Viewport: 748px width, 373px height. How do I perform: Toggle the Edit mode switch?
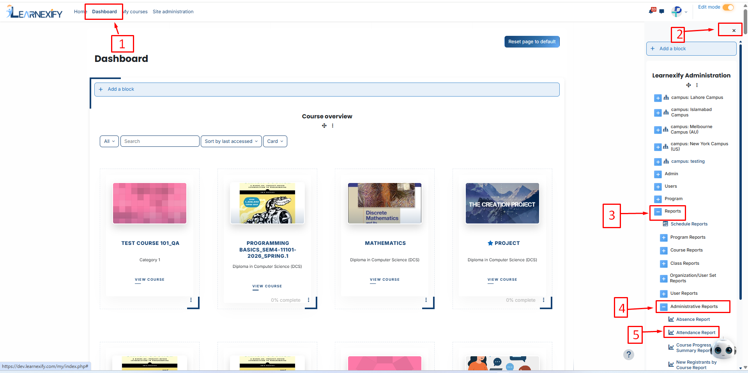point(728,7)
